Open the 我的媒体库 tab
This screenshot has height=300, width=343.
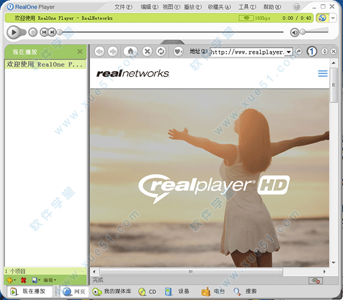pos(112,291)
